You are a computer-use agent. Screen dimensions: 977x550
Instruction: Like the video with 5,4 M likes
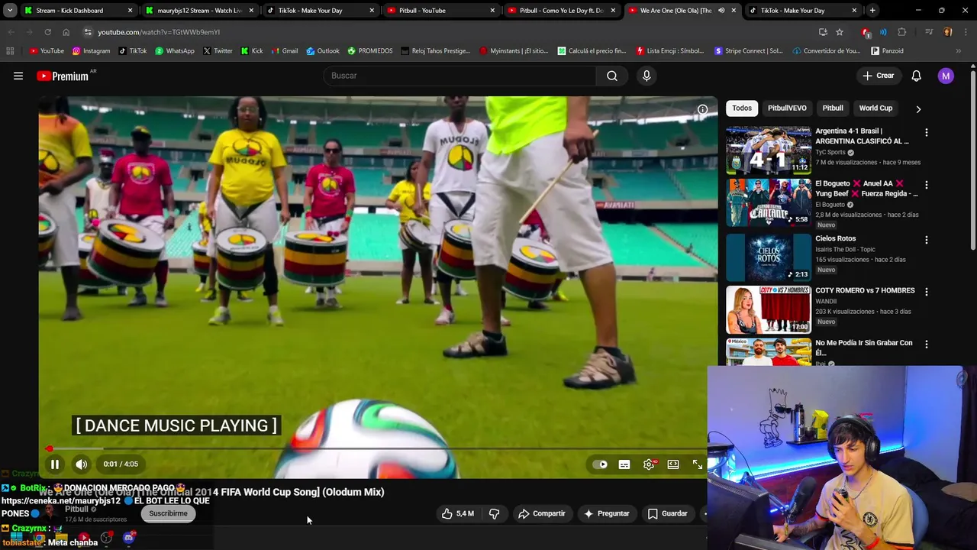point(458,513)
